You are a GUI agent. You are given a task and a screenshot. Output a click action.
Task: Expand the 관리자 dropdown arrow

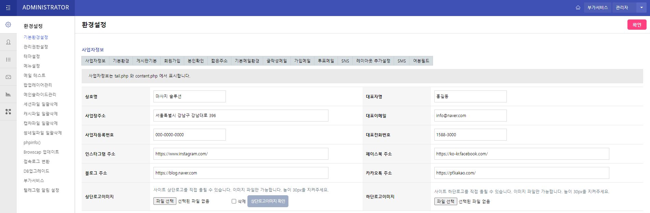click(x=641, y=8)
